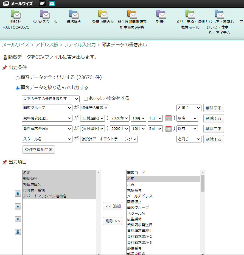The width and height of the screenshot is (244, 255).
Task: Open the 資格協会 mail folder icon
Action: pos(74,14)
